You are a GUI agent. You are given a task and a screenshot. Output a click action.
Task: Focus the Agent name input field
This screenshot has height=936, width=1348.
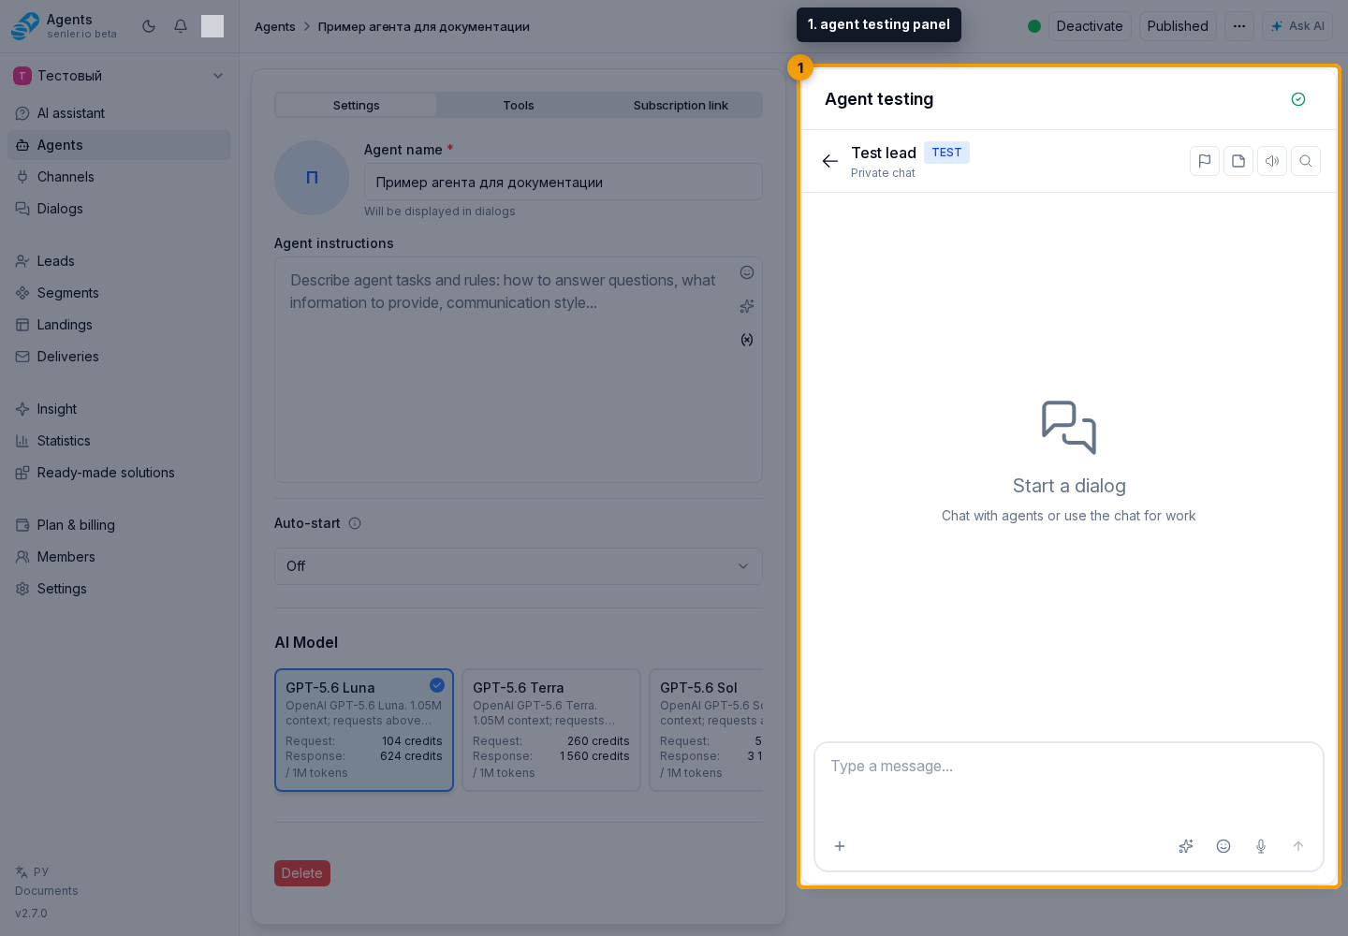pos(564,183)
